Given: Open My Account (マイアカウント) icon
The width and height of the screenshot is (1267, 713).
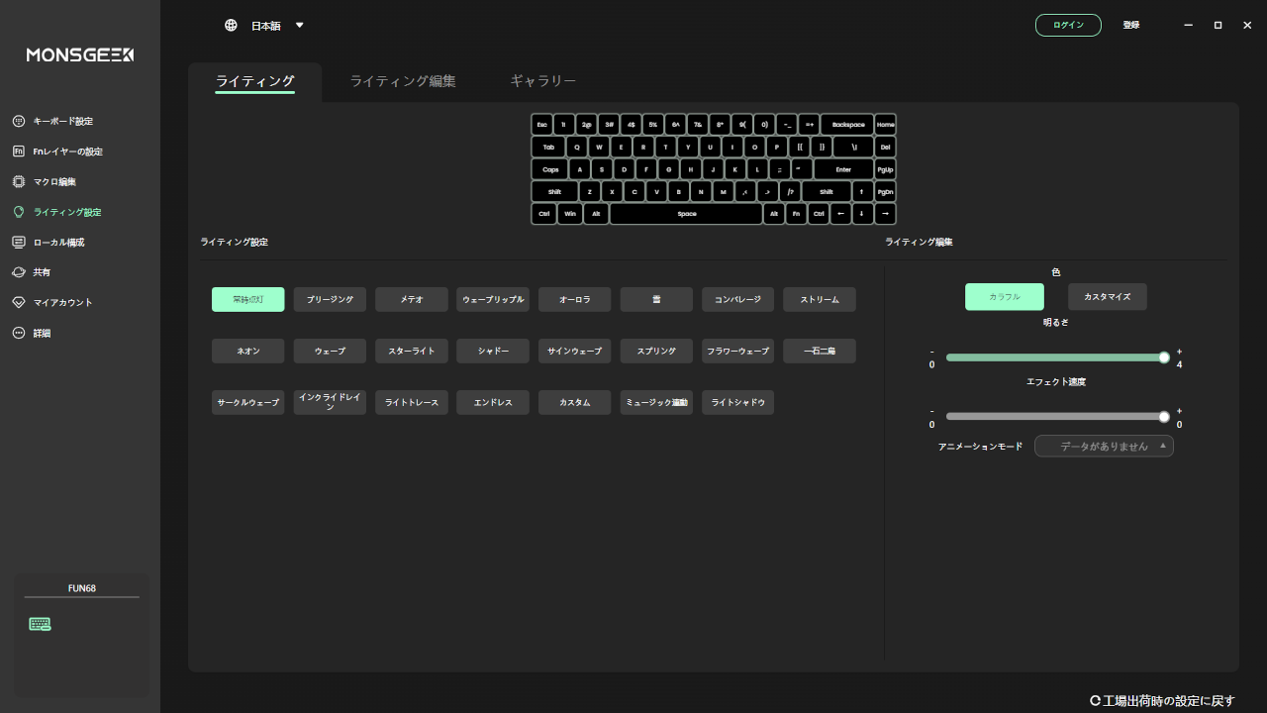Looking at the screenshot, I should click(x=19, y=303).
